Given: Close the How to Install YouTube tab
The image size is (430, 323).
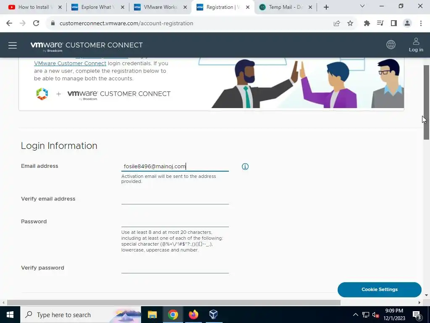Looking at the screenshot, I should pyautogui.click(x=60, y=7).
